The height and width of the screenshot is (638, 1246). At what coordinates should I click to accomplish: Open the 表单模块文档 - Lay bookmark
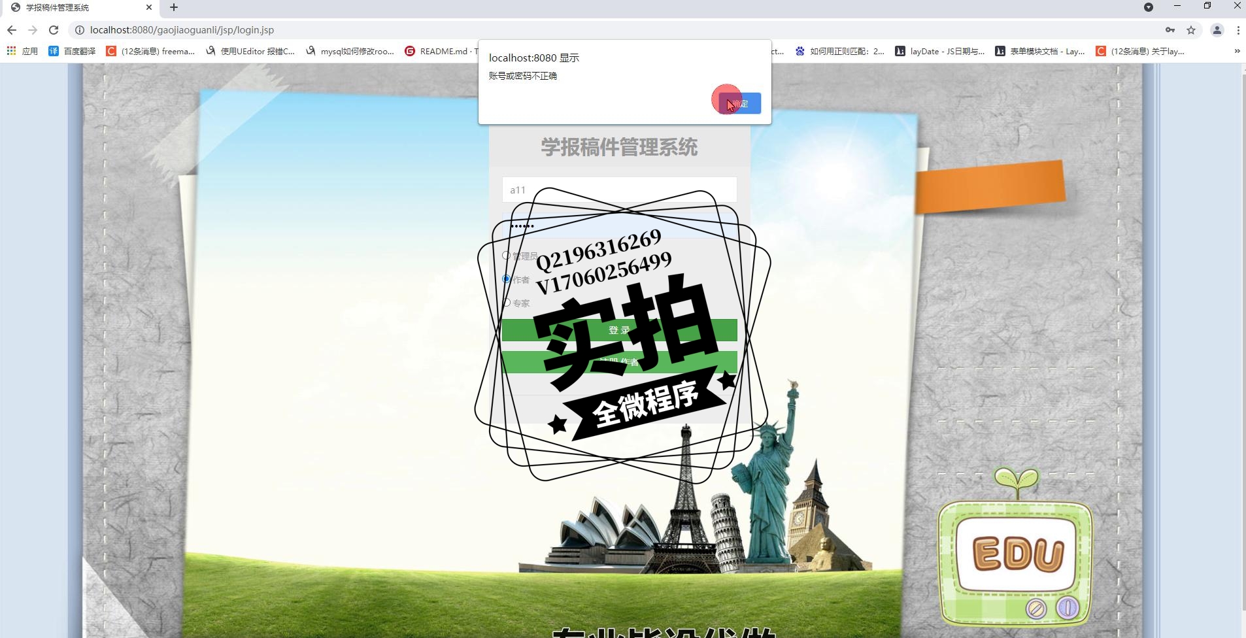1040,51
